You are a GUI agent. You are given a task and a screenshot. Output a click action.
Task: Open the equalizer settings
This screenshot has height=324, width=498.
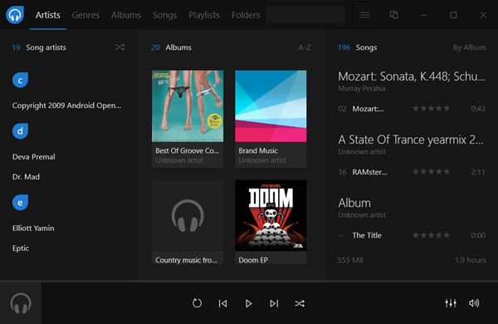click(451, 303)
